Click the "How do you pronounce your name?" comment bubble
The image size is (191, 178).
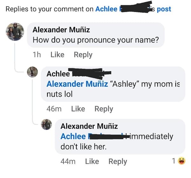coord(96,40)
